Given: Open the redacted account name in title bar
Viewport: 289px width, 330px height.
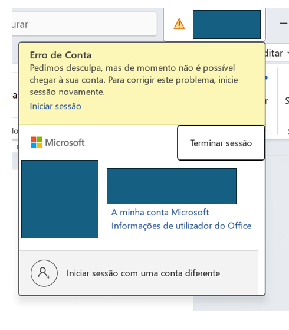Looking at the screenshot, I should [x=226, y=24].
